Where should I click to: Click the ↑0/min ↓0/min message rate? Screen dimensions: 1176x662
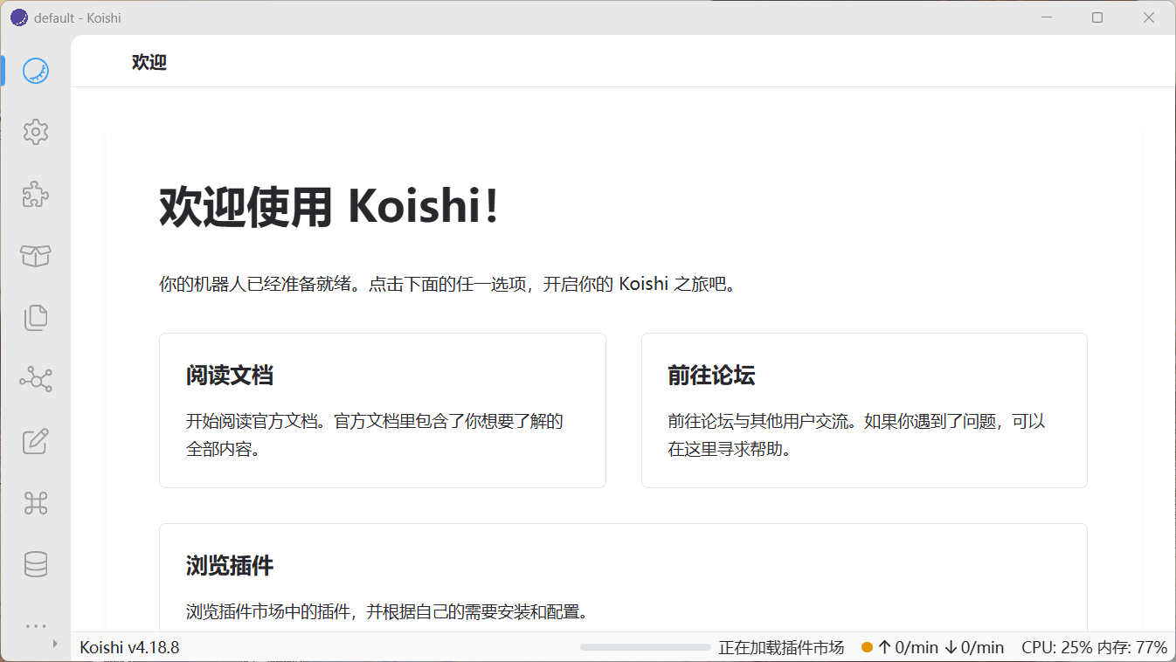pyautogui.click(x=941, y=647)
